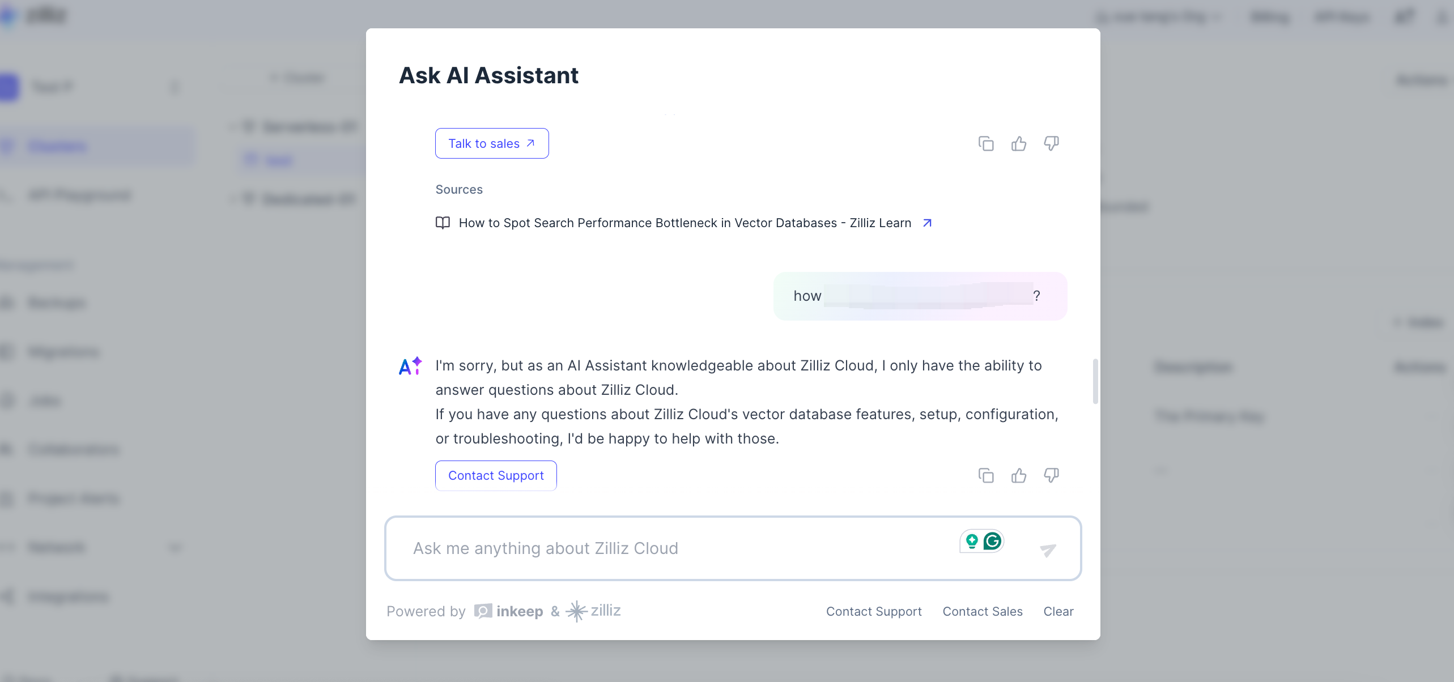Copy the first AI response
This screenshot has width=1454, height=682.
[986, 144]
